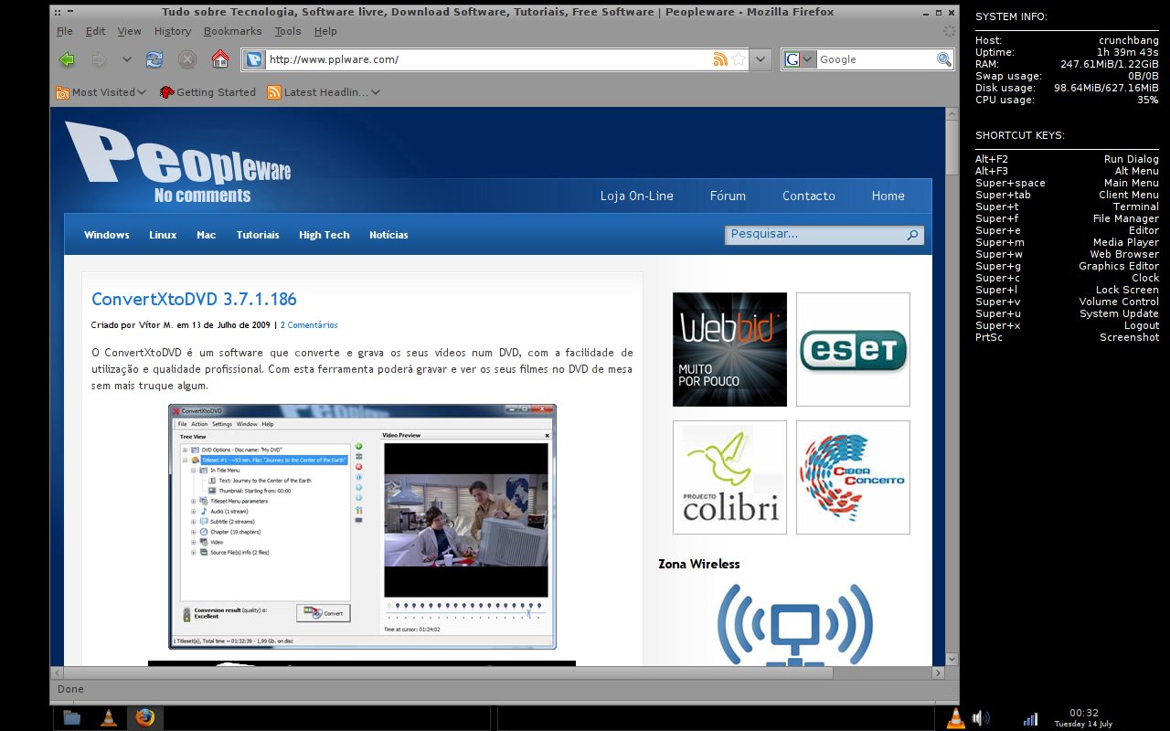This screenshot has height=731, width=1170.
Task: Open the Contacto link
Action: point(809,196)
